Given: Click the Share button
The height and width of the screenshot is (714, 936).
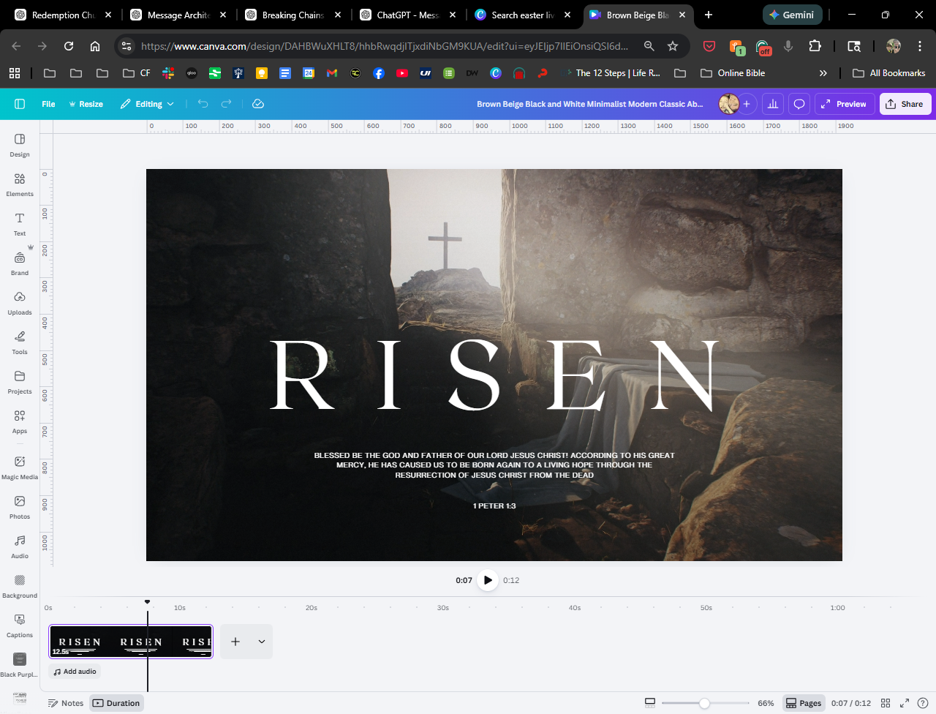Looking at the screenshot, I should [x=905, y=104].
